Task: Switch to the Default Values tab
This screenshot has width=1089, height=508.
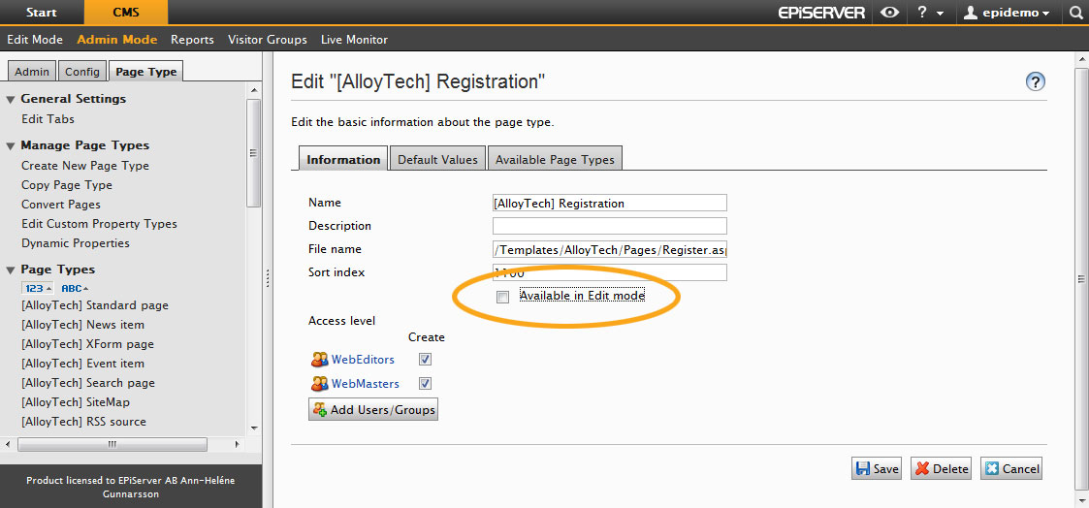Action: (x=437, y=159)
